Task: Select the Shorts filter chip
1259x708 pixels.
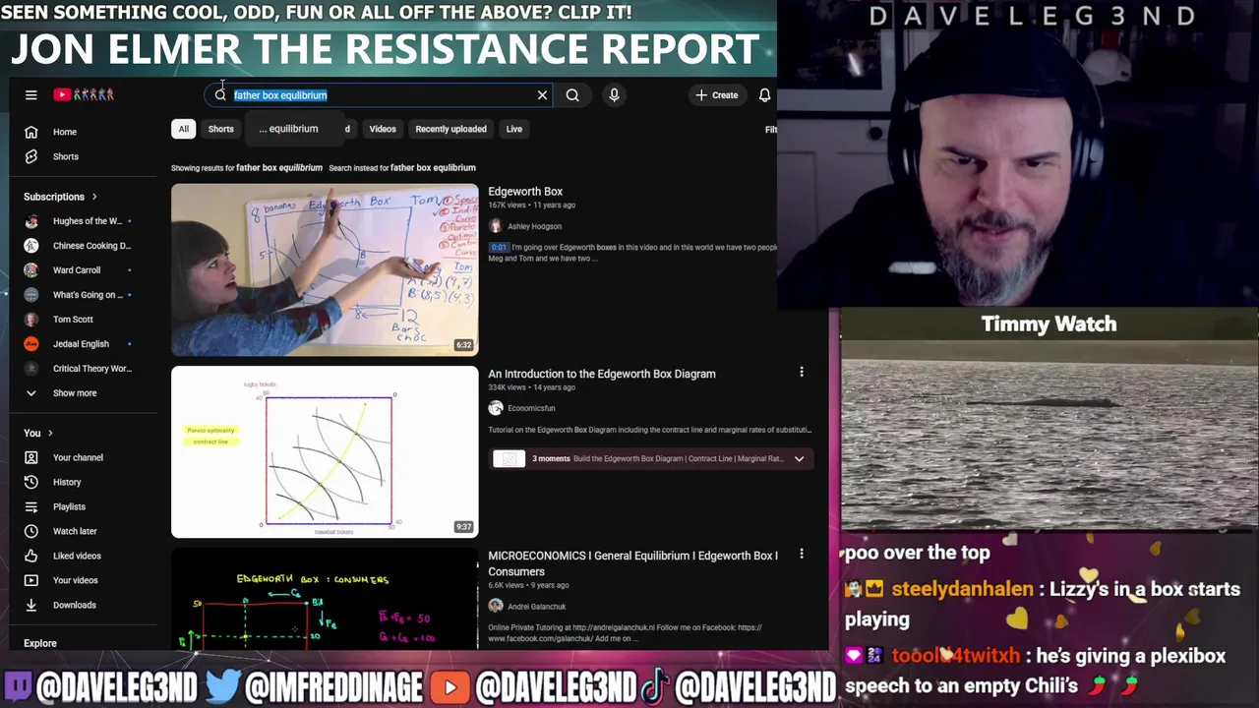Action: pos(220,129)
